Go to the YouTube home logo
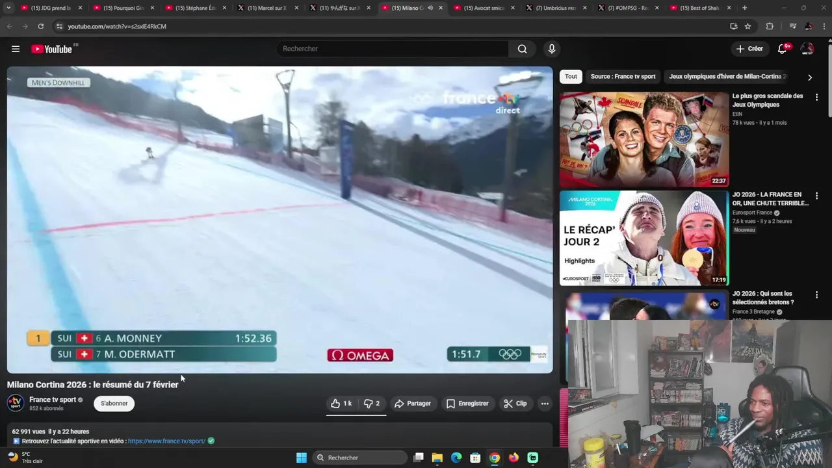 52,49
